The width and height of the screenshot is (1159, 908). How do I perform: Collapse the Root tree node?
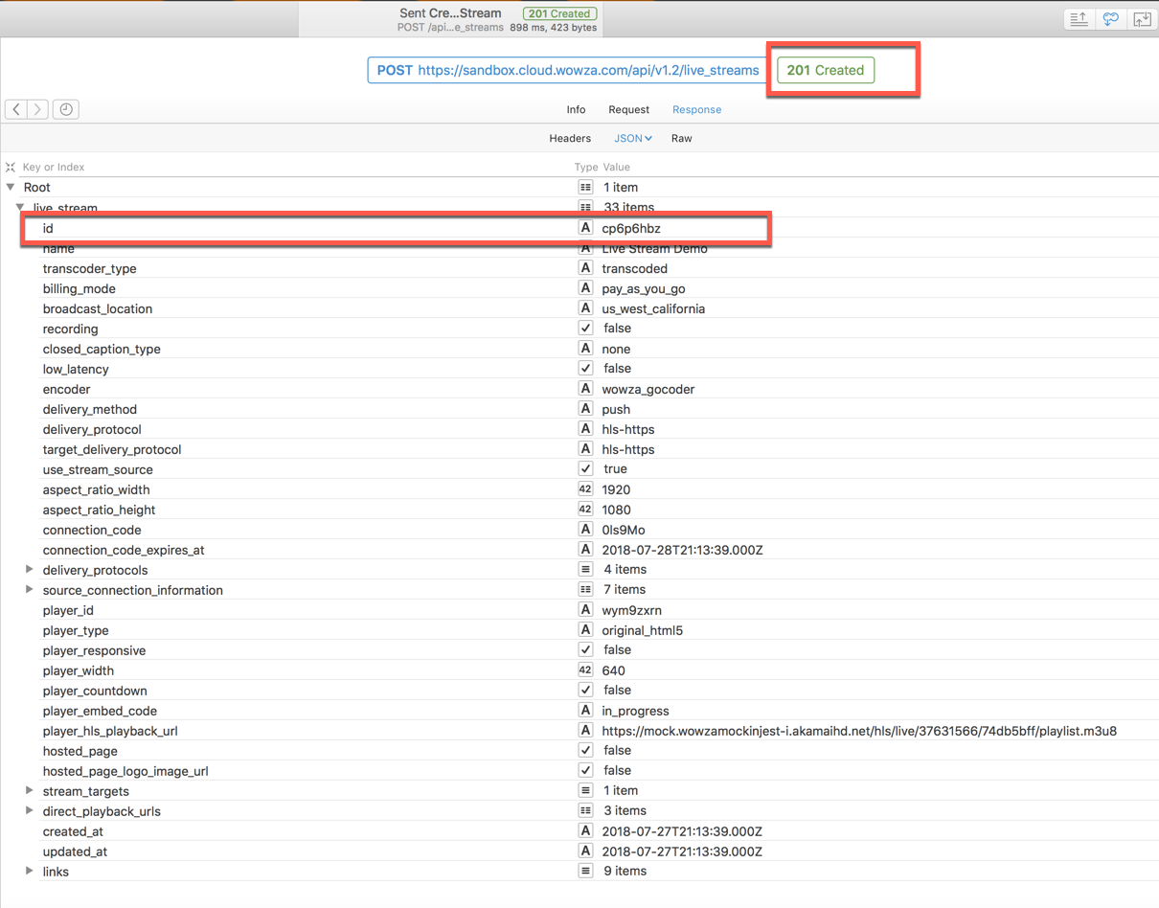click(x=11, y=188)
